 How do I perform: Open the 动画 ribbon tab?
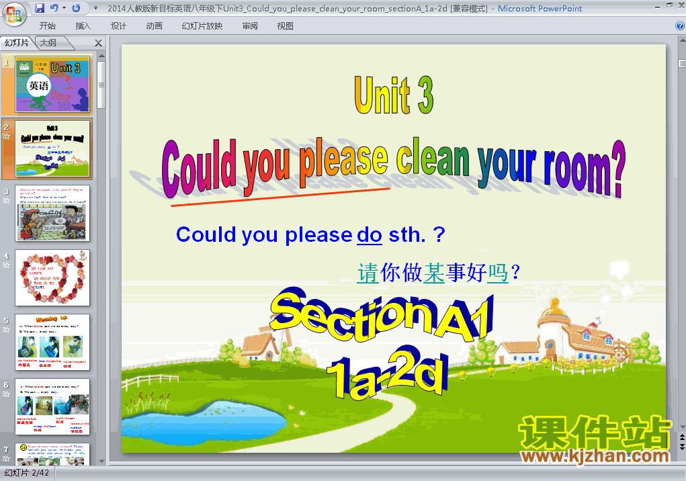point(154,26)
